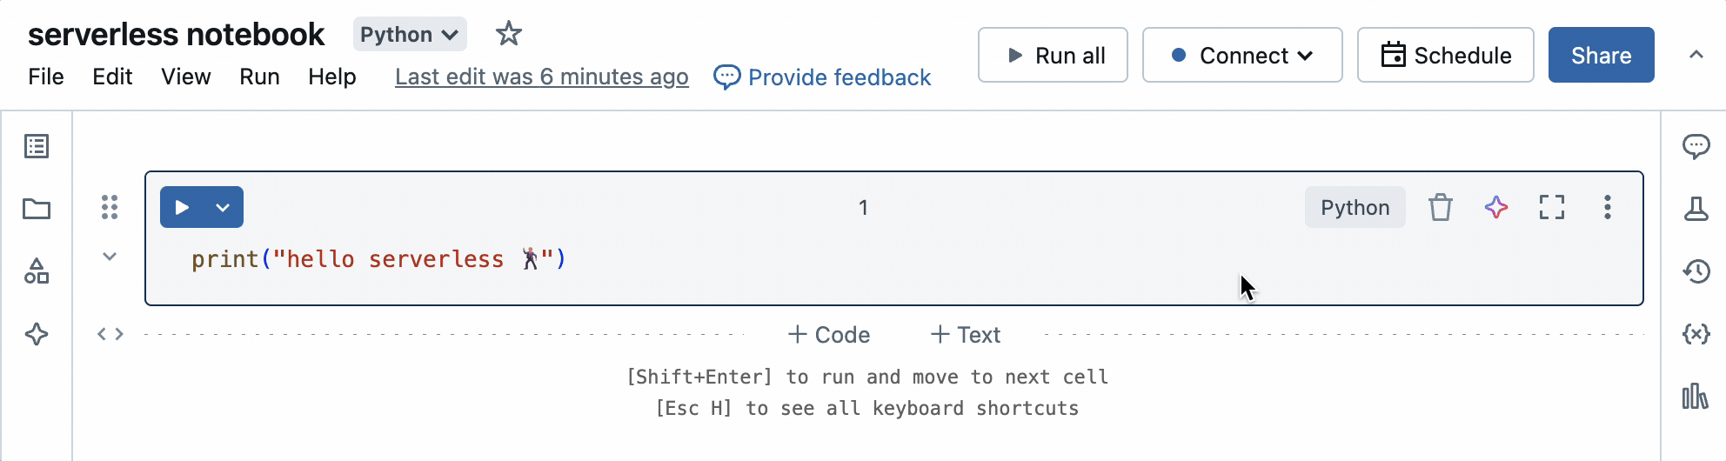Delete cell using the trash icon
The image size is (1726, 461).
pos(1440,207)
